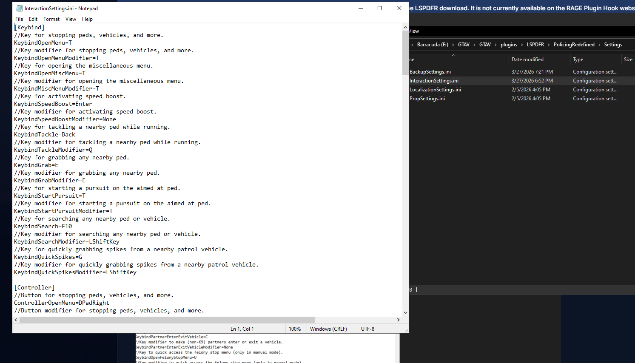The image size is (635, 363).
Task: Click the Notepad document icon in title bar
Action: pos(19,8)
